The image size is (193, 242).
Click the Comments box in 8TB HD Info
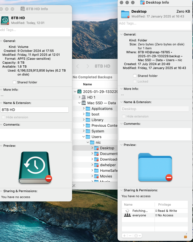coord(35,135)
